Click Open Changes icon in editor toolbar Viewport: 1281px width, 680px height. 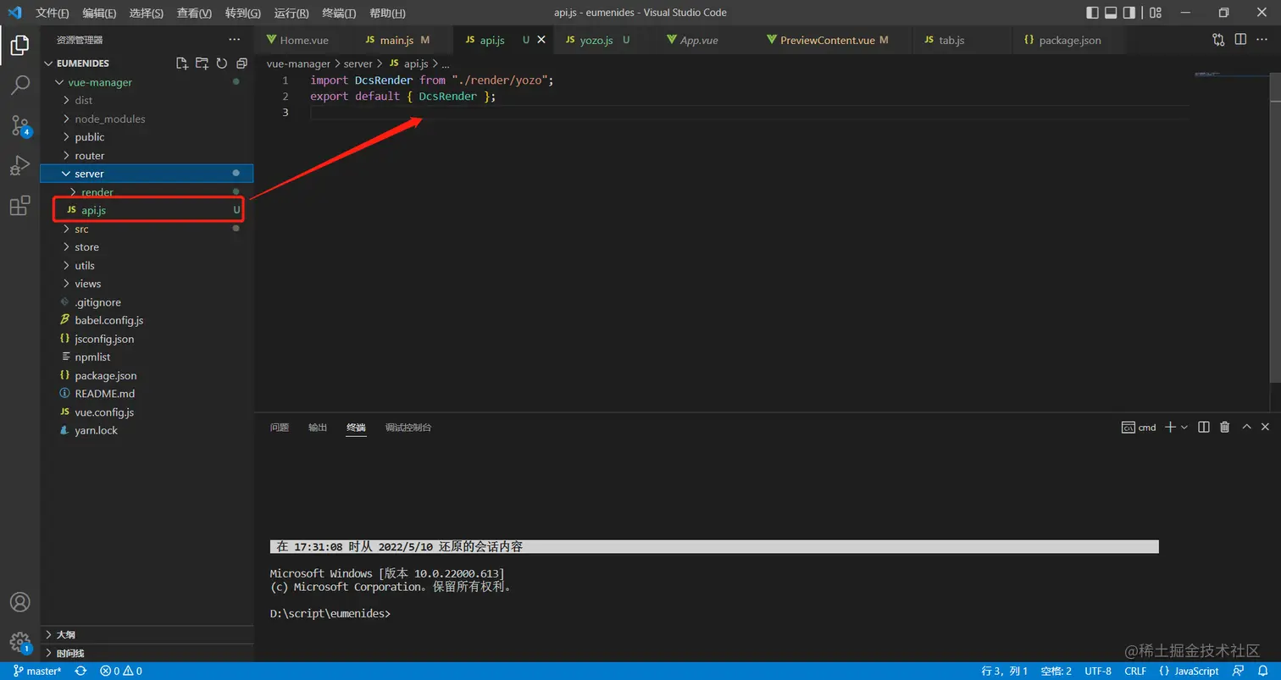1218,40
